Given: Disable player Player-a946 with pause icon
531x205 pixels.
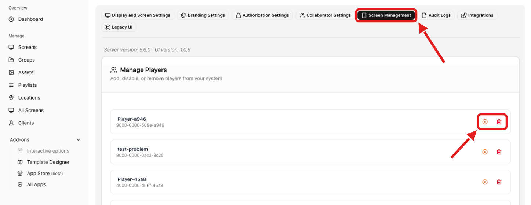Looking at the screenshot, I should (x=485, y=122).
